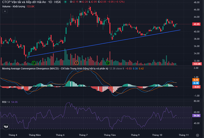Click the change value -0.05 (-0.12%)
This screenshot has height=138, width=204.
116,2
